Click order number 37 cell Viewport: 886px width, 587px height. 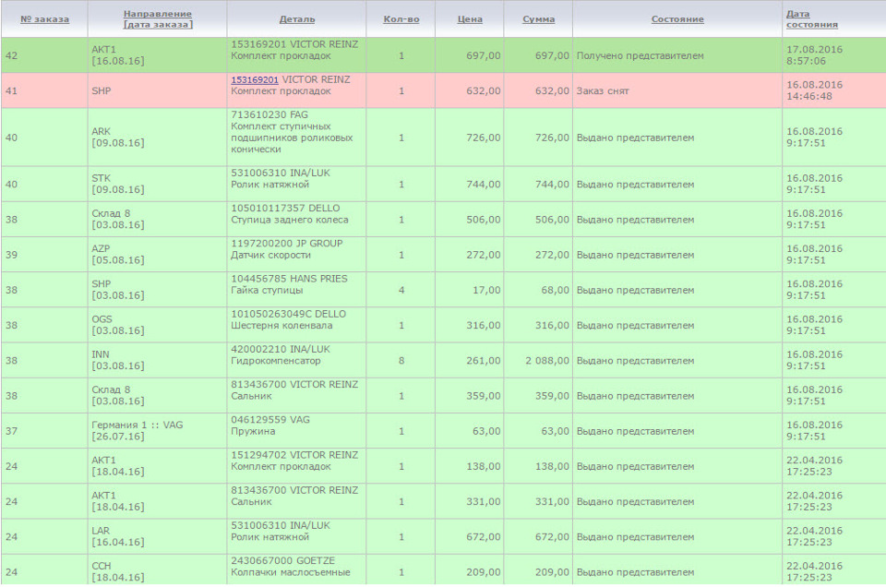point(44,431)
